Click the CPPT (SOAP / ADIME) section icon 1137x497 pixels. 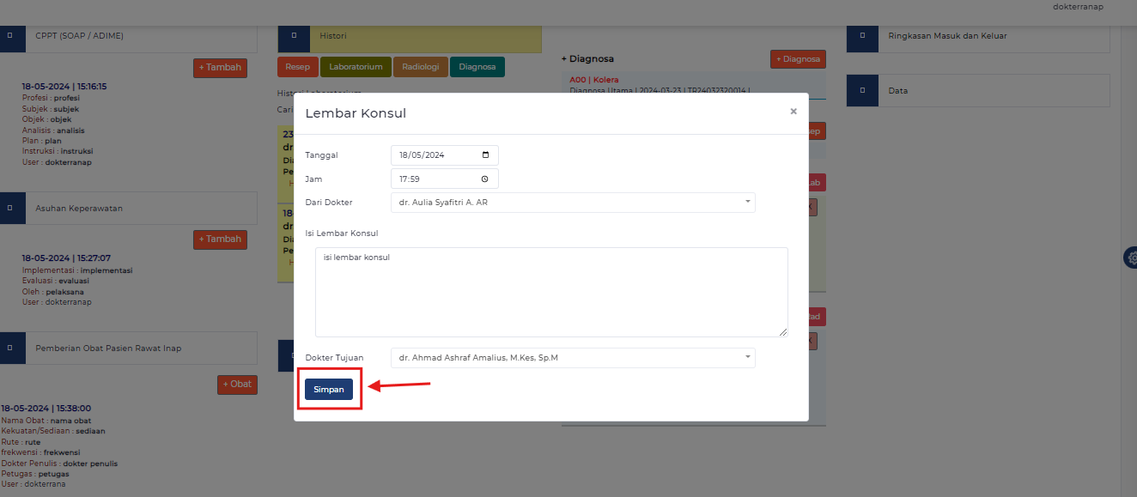pos(10,36)
